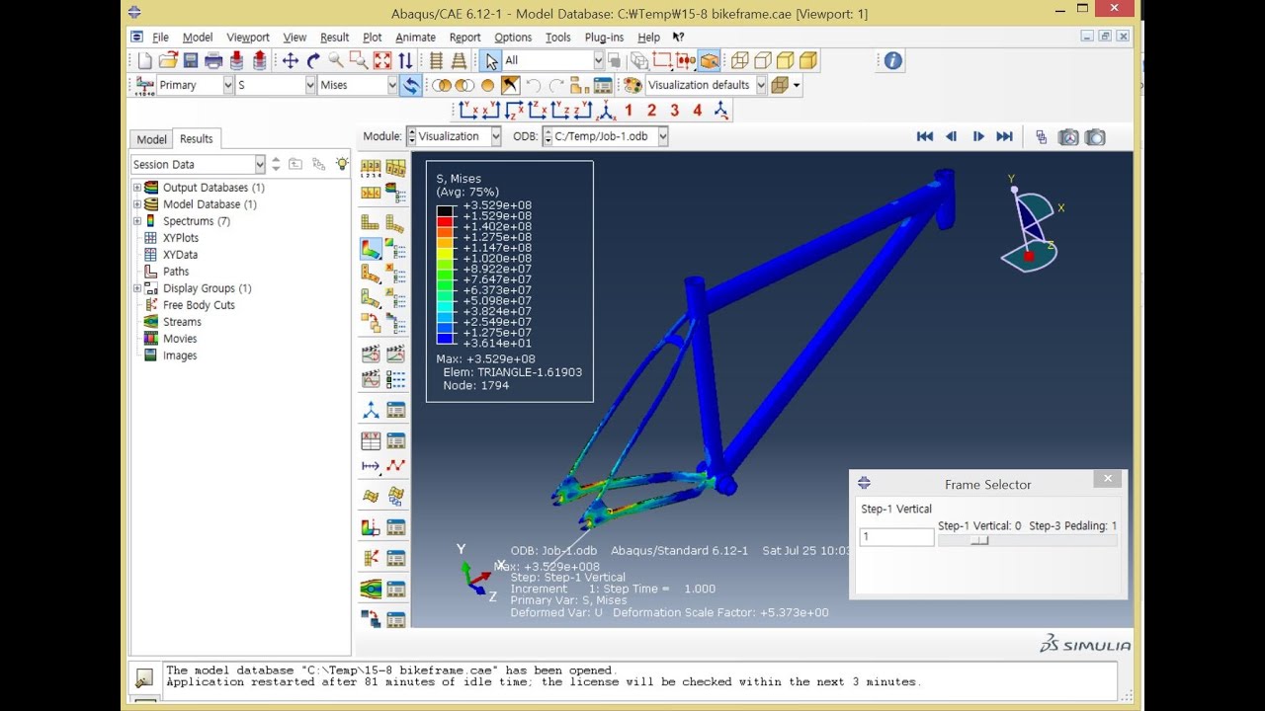Open the Animate menu

click(415, 38)
